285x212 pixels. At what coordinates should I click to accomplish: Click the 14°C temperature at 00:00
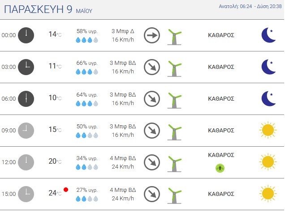pyautogui.click(x=55, y=34)
